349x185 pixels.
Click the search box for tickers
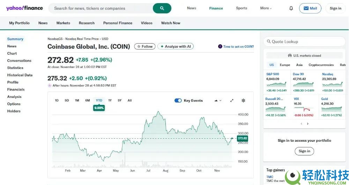[x=101, y=8]
